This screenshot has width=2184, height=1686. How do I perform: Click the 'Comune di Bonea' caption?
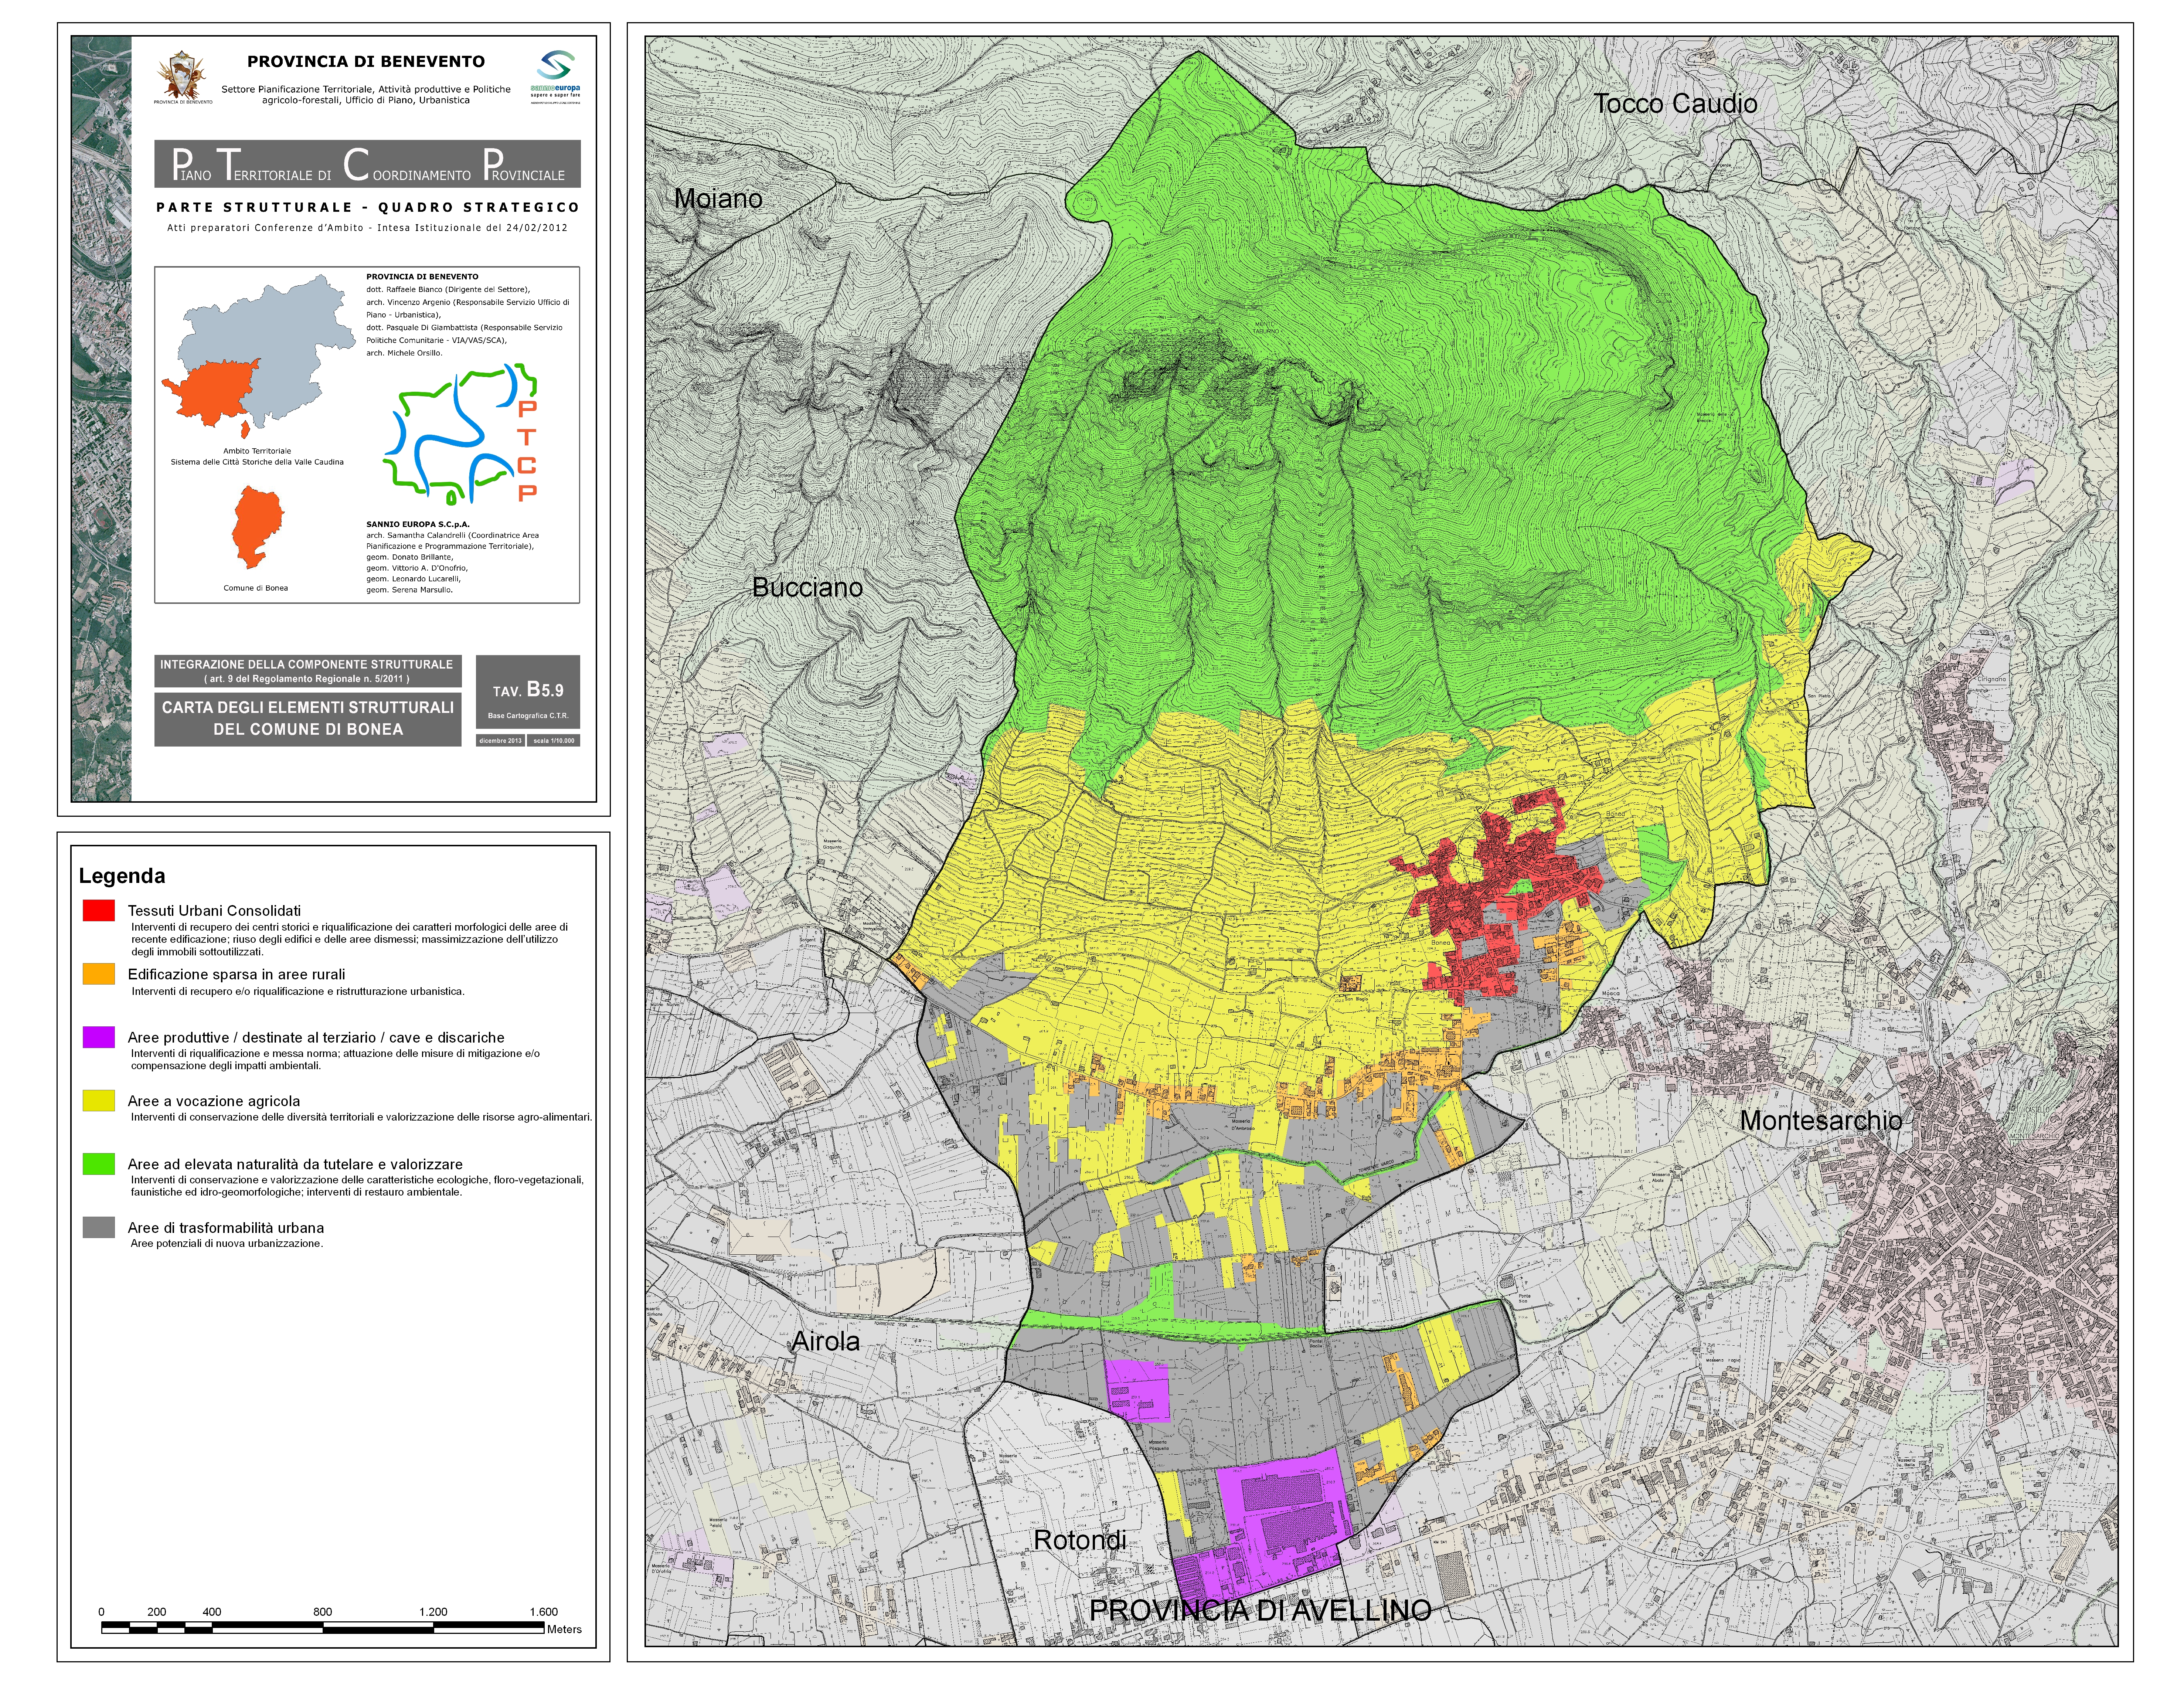tap(256, 588)
